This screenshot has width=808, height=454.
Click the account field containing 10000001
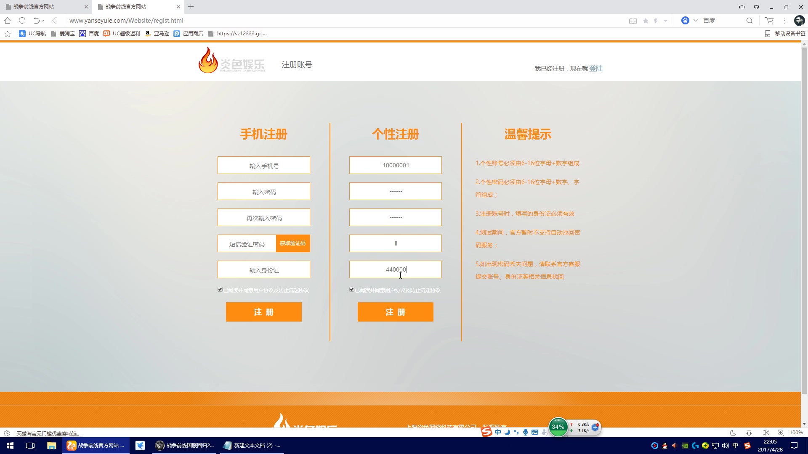[396, 165]
